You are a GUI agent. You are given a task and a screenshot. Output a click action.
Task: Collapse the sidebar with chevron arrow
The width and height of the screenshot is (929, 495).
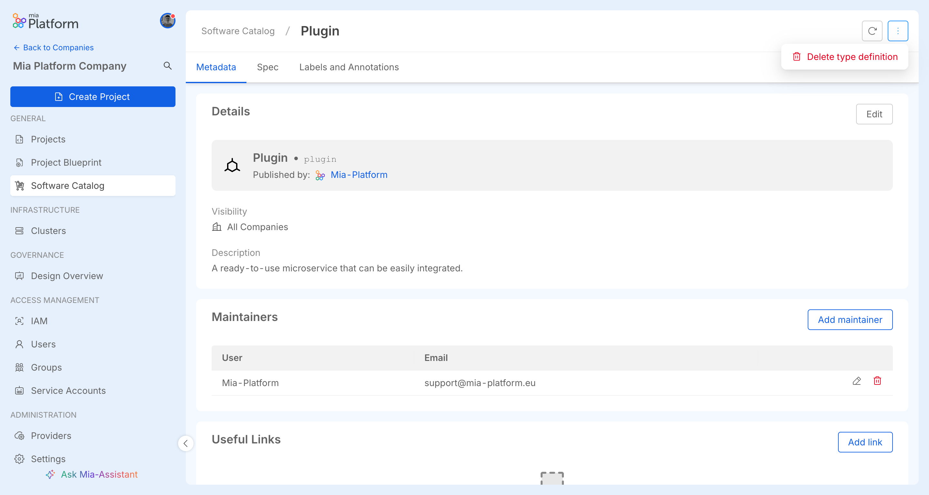point(185,443)
